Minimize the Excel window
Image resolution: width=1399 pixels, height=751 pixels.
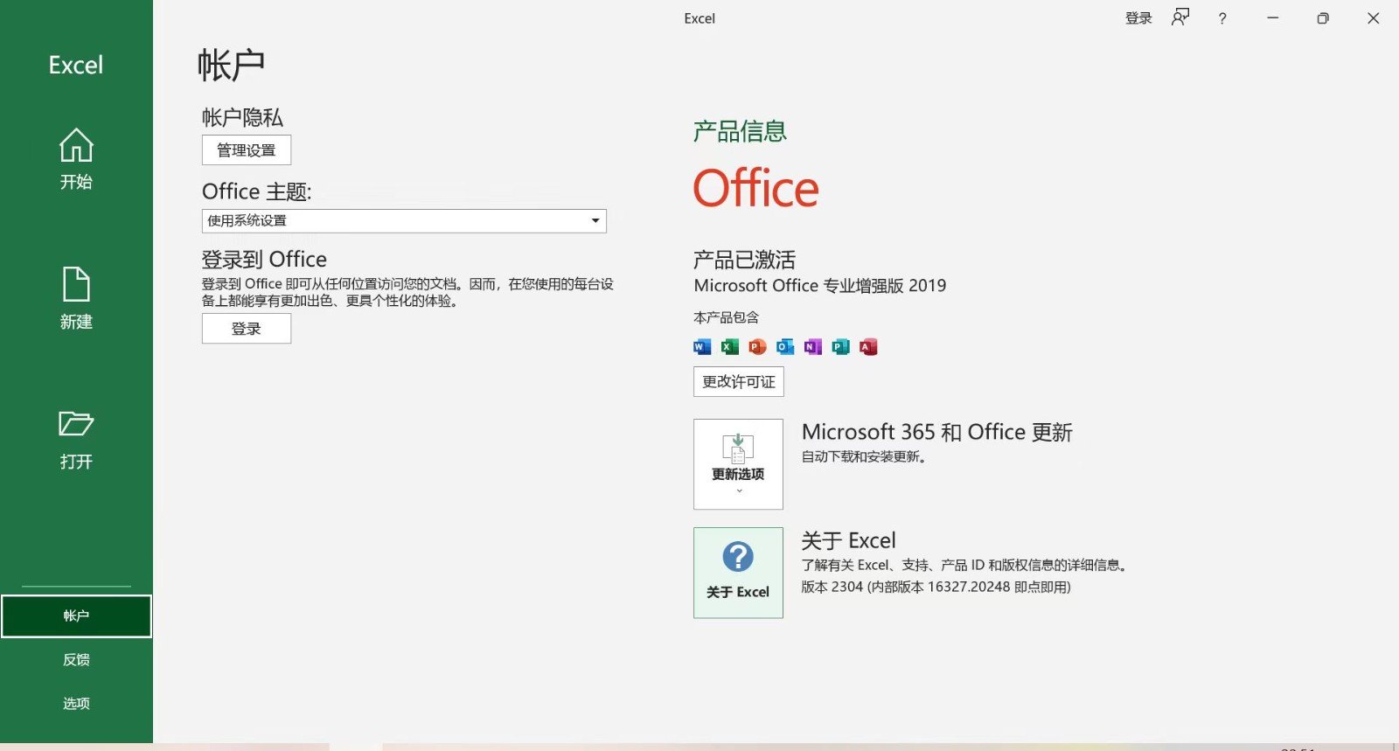pyautogui.click(x=1273, y=18)
